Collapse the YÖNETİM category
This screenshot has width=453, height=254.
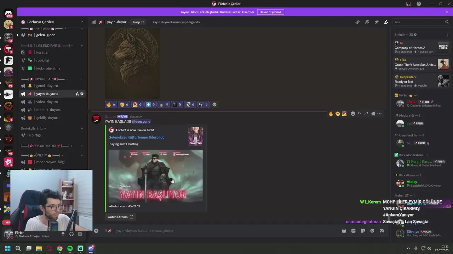point(42,155)
